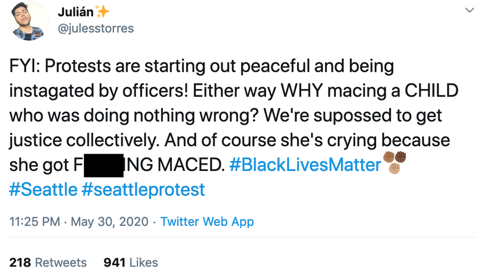Open the #seattleprotest hashtag
This screenshot has width=487, height=279.
(143, 189)
